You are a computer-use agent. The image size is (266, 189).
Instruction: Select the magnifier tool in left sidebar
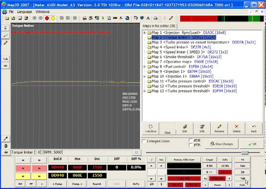tap(6, 35)
